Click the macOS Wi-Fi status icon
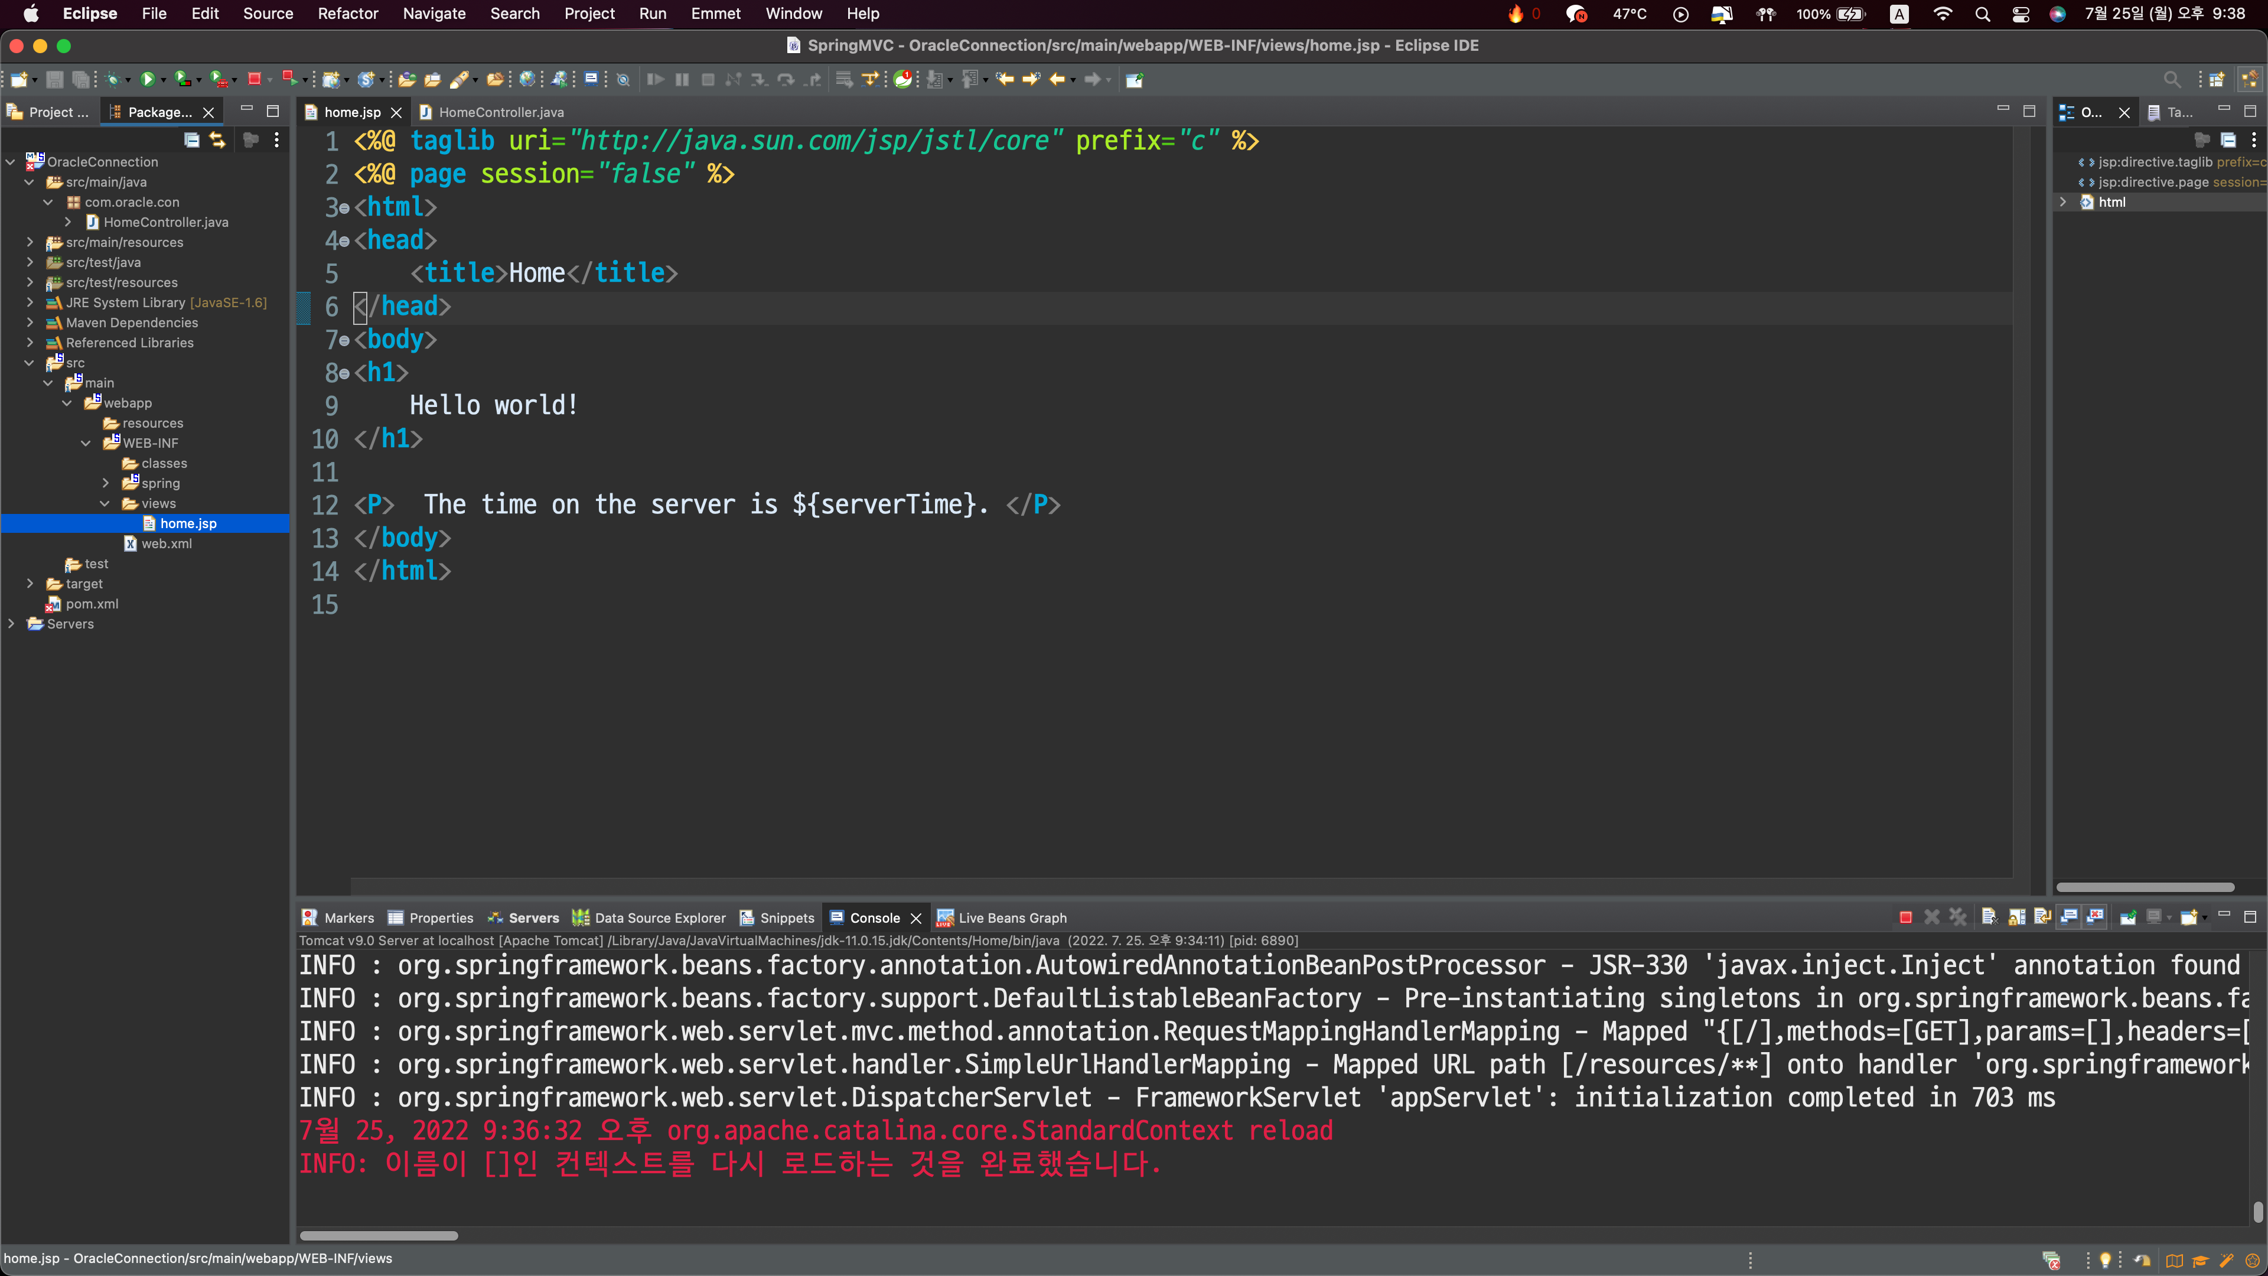2268x1276 pixels. 1942,13
